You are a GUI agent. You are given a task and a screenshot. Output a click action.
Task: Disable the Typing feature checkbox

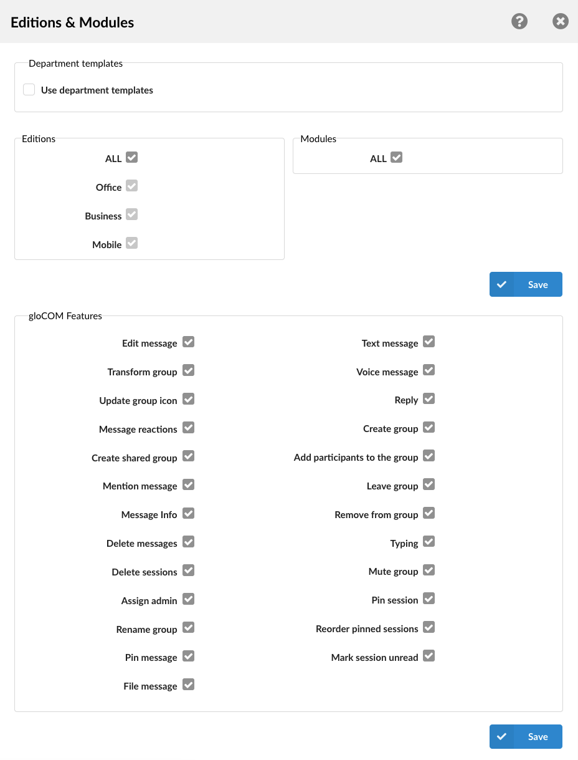pyautogui.click(x=429, y=542)
